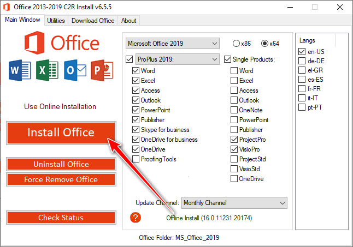Viewport: 353px width, 247px height.
Task: Click the Force Remove Office button
Action: (x=61, y=179)
